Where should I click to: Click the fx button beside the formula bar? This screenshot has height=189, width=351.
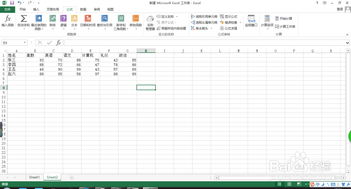click(x=58, y=42)
